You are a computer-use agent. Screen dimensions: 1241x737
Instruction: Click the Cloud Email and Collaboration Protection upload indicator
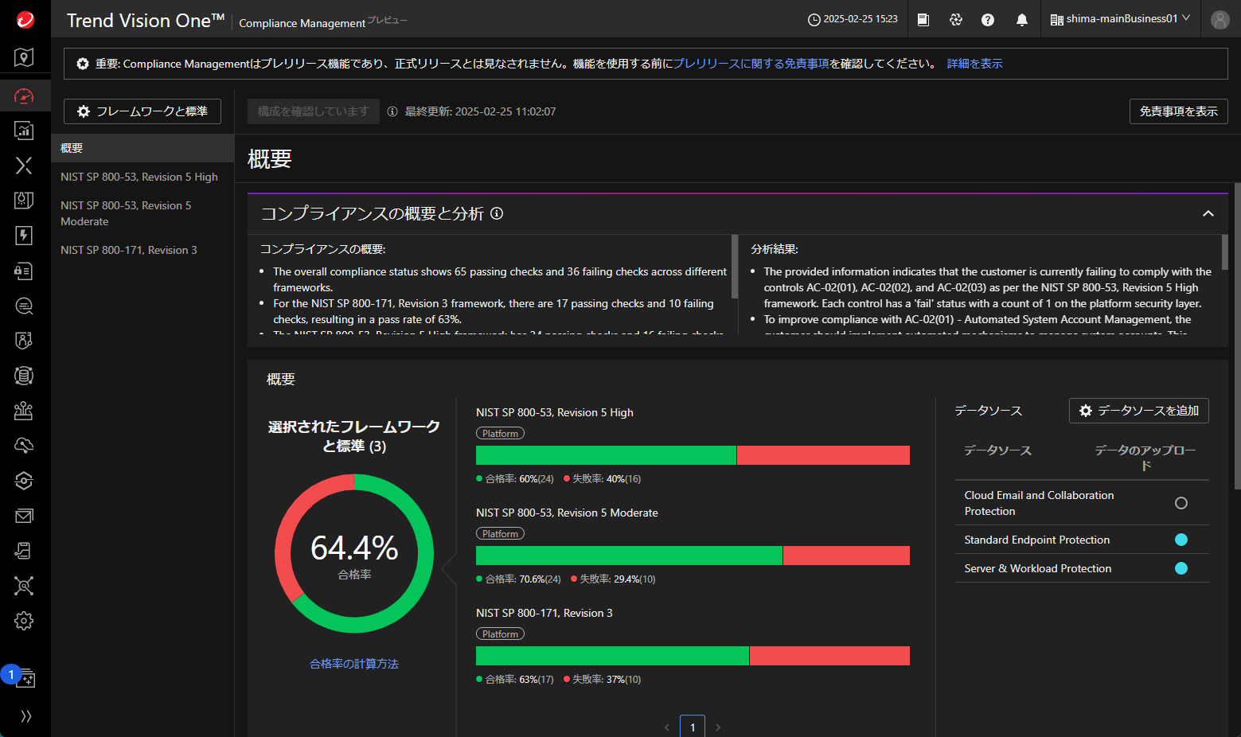pos(1181,503)
